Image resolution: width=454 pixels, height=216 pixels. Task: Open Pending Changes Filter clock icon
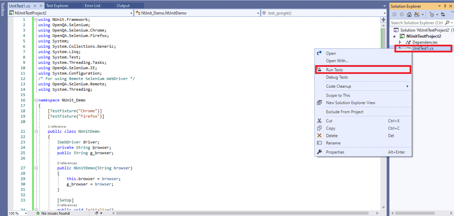(432, 15)
